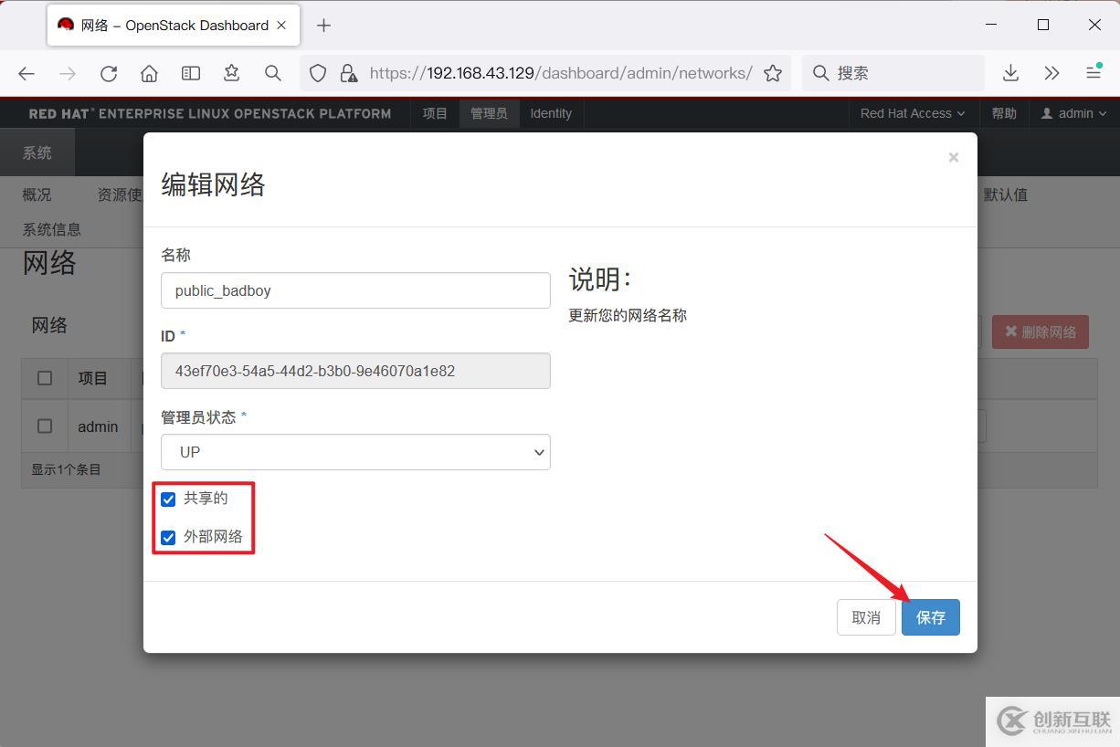Switch to the 管理员 top menu
Image resolution: width=1120 pixels, height=747 pixels.
click(489, 113)
